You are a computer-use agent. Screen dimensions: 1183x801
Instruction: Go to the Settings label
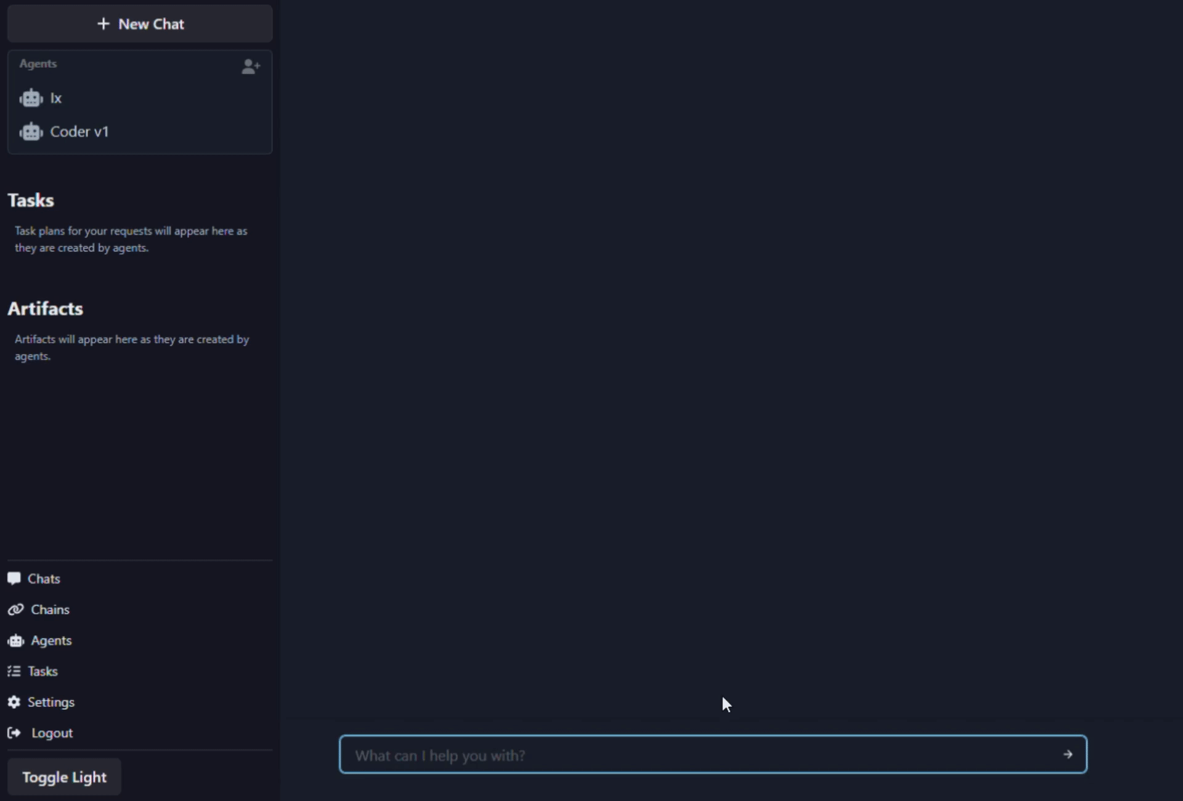pyautogui.click(x=51, y=702)
